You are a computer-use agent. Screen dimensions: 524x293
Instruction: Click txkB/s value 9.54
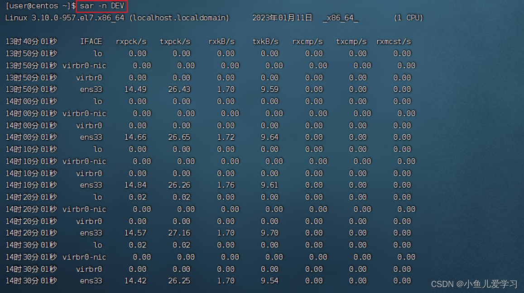(269, 281)
